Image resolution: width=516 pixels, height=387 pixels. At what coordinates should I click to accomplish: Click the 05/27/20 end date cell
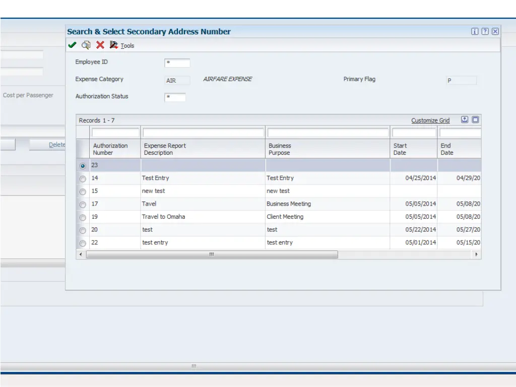[x=460, y=230]
